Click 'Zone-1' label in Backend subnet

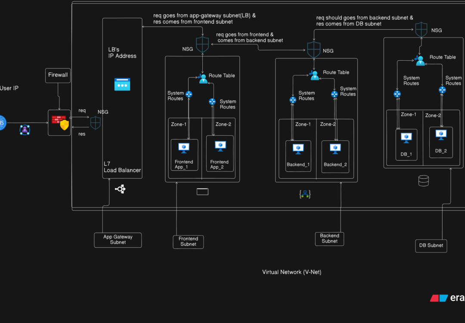[x=303, y=124]
